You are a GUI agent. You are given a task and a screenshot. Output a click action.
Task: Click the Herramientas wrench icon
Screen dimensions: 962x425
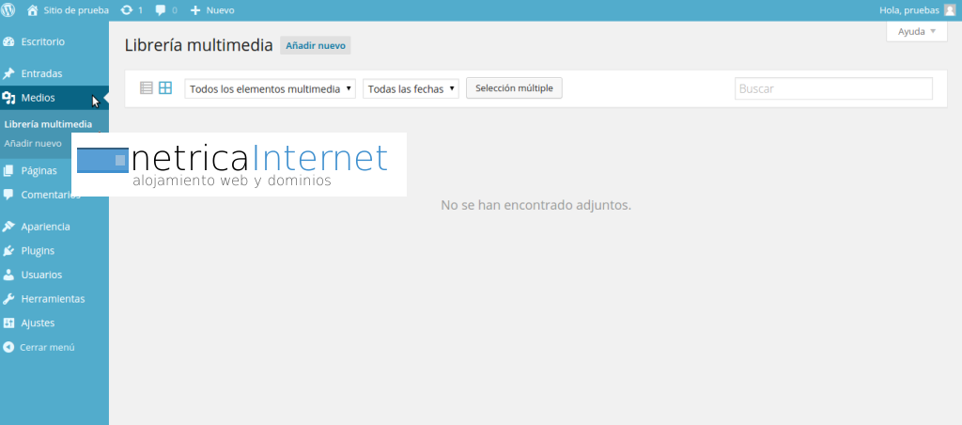(x=8, y=299)
